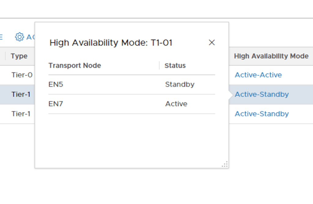The width and height of the screenshot is (313, 204).
Task: Open the Active-Active link for Tier-0
Action: click(258, 75)
